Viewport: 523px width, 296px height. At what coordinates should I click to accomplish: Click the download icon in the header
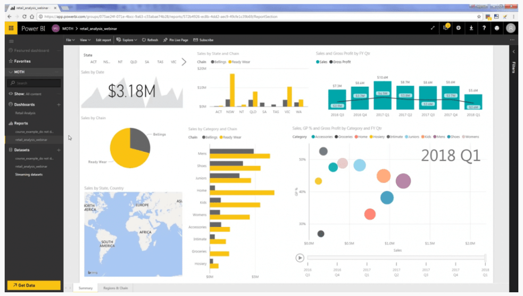coord(471,28)
